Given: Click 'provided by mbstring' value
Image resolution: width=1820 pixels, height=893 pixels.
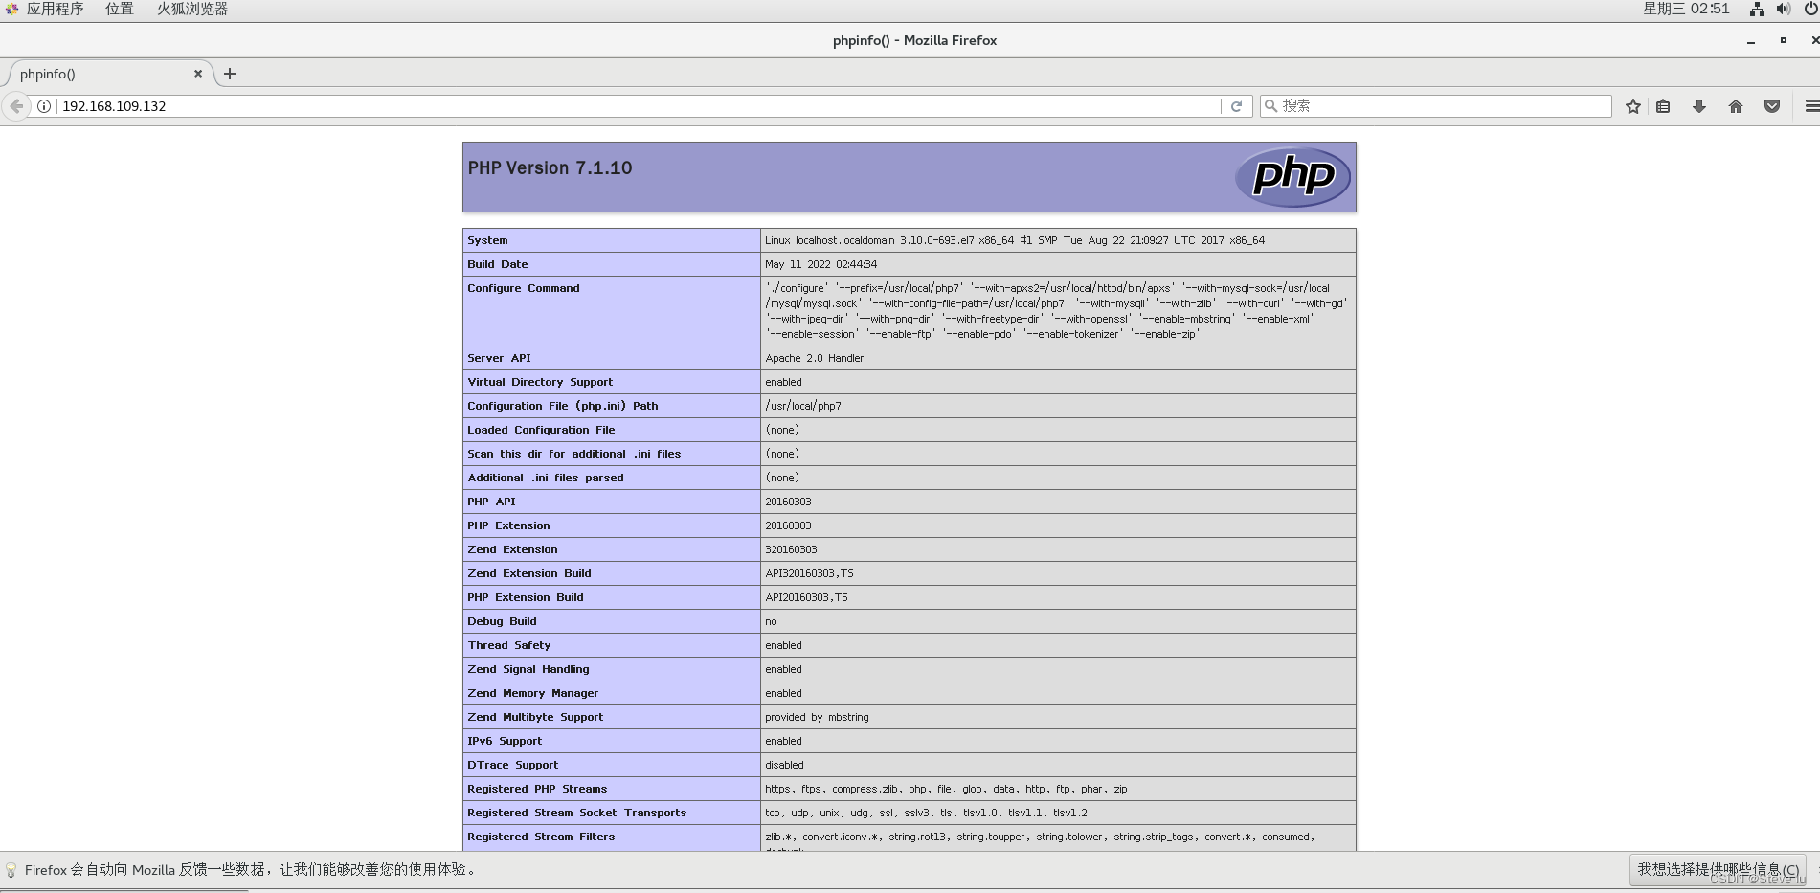Looking at the screenshot, I should click(817, 717).
